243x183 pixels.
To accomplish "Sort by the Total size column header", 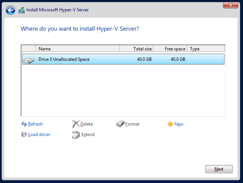I will [137, 49].
